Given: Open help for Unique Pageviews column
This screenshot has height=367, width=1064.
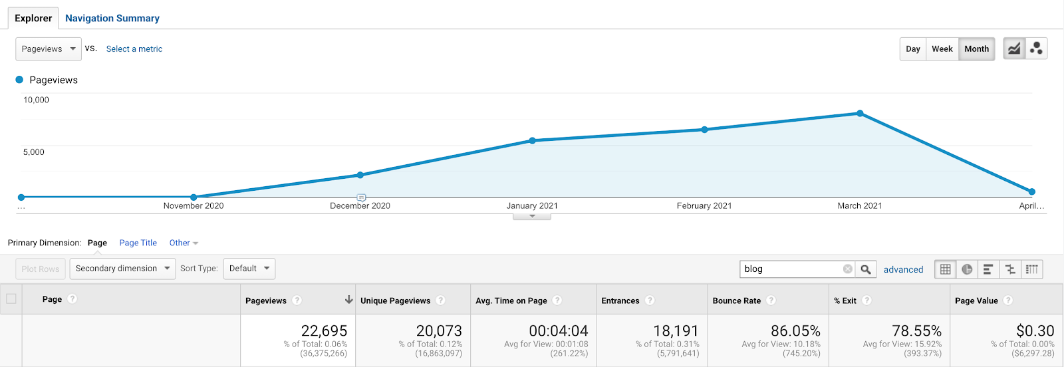Looking at the screenshot, I should point(441,301).
